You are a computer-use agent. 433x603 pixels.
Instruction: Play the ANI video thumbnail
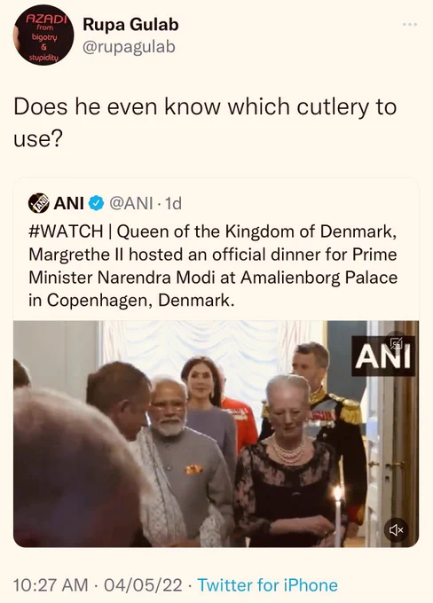click(216, 434)
